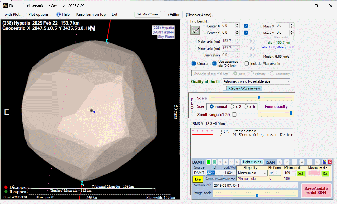Click the Occult app icon in title bar
The image size is (337, 204).
pyautogui.click(x=5, y=6)
